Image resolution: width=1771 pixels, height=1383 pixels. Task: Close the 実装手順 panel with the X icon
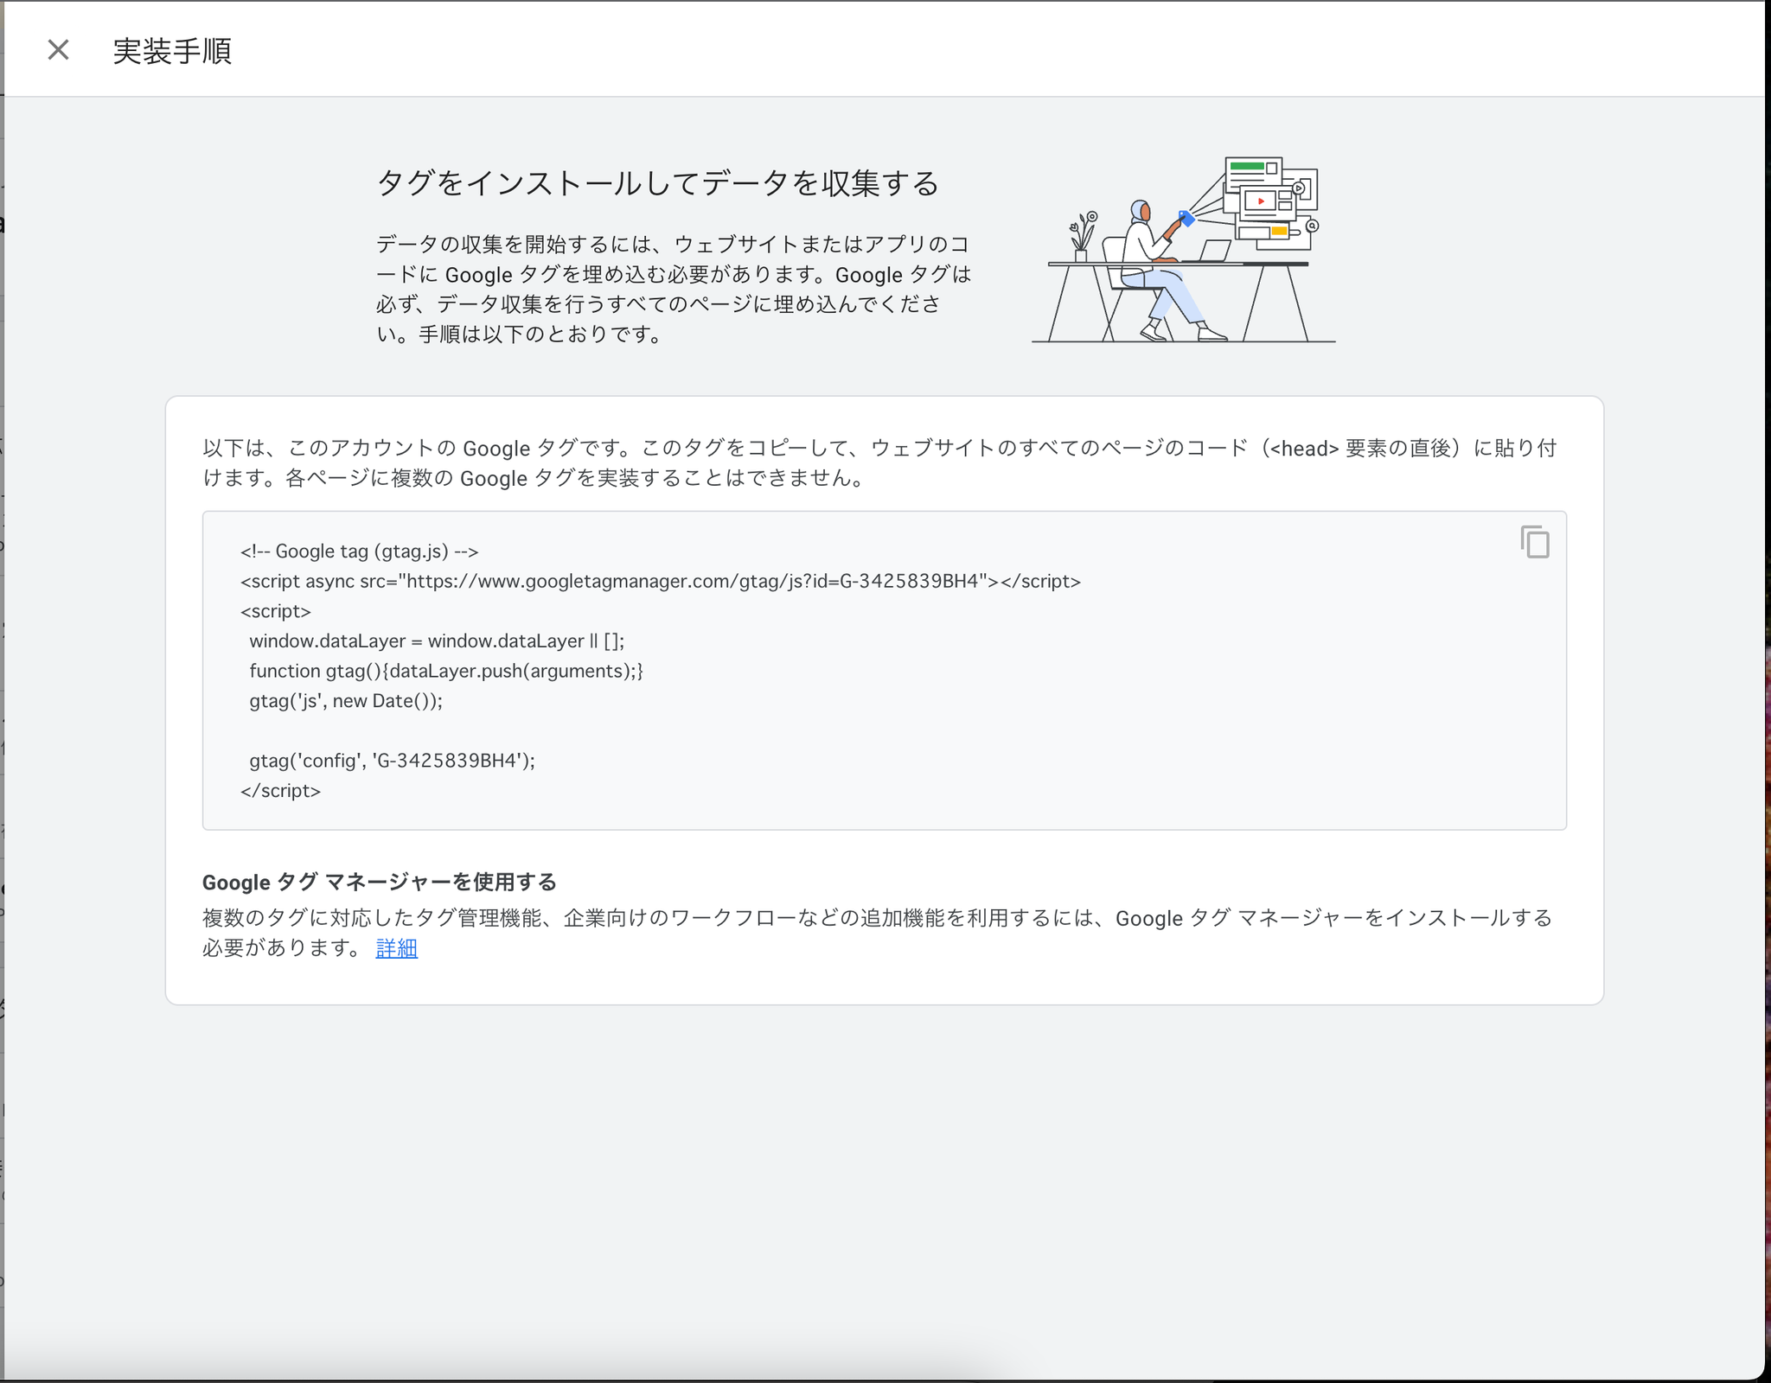point(58,50)
